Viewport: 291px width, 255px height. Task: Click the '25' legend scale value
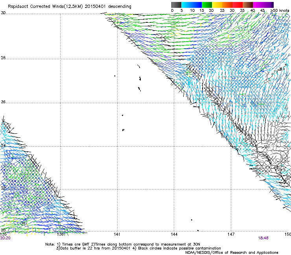222,10
